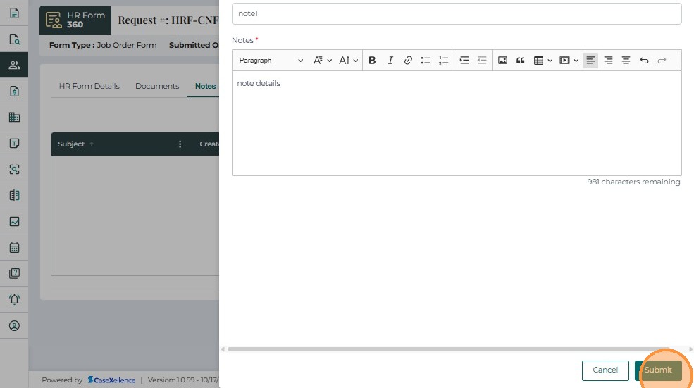The width and height of the screenshot is (694, 388).
Task: Select the Notes tab
Action: point(205,86)
